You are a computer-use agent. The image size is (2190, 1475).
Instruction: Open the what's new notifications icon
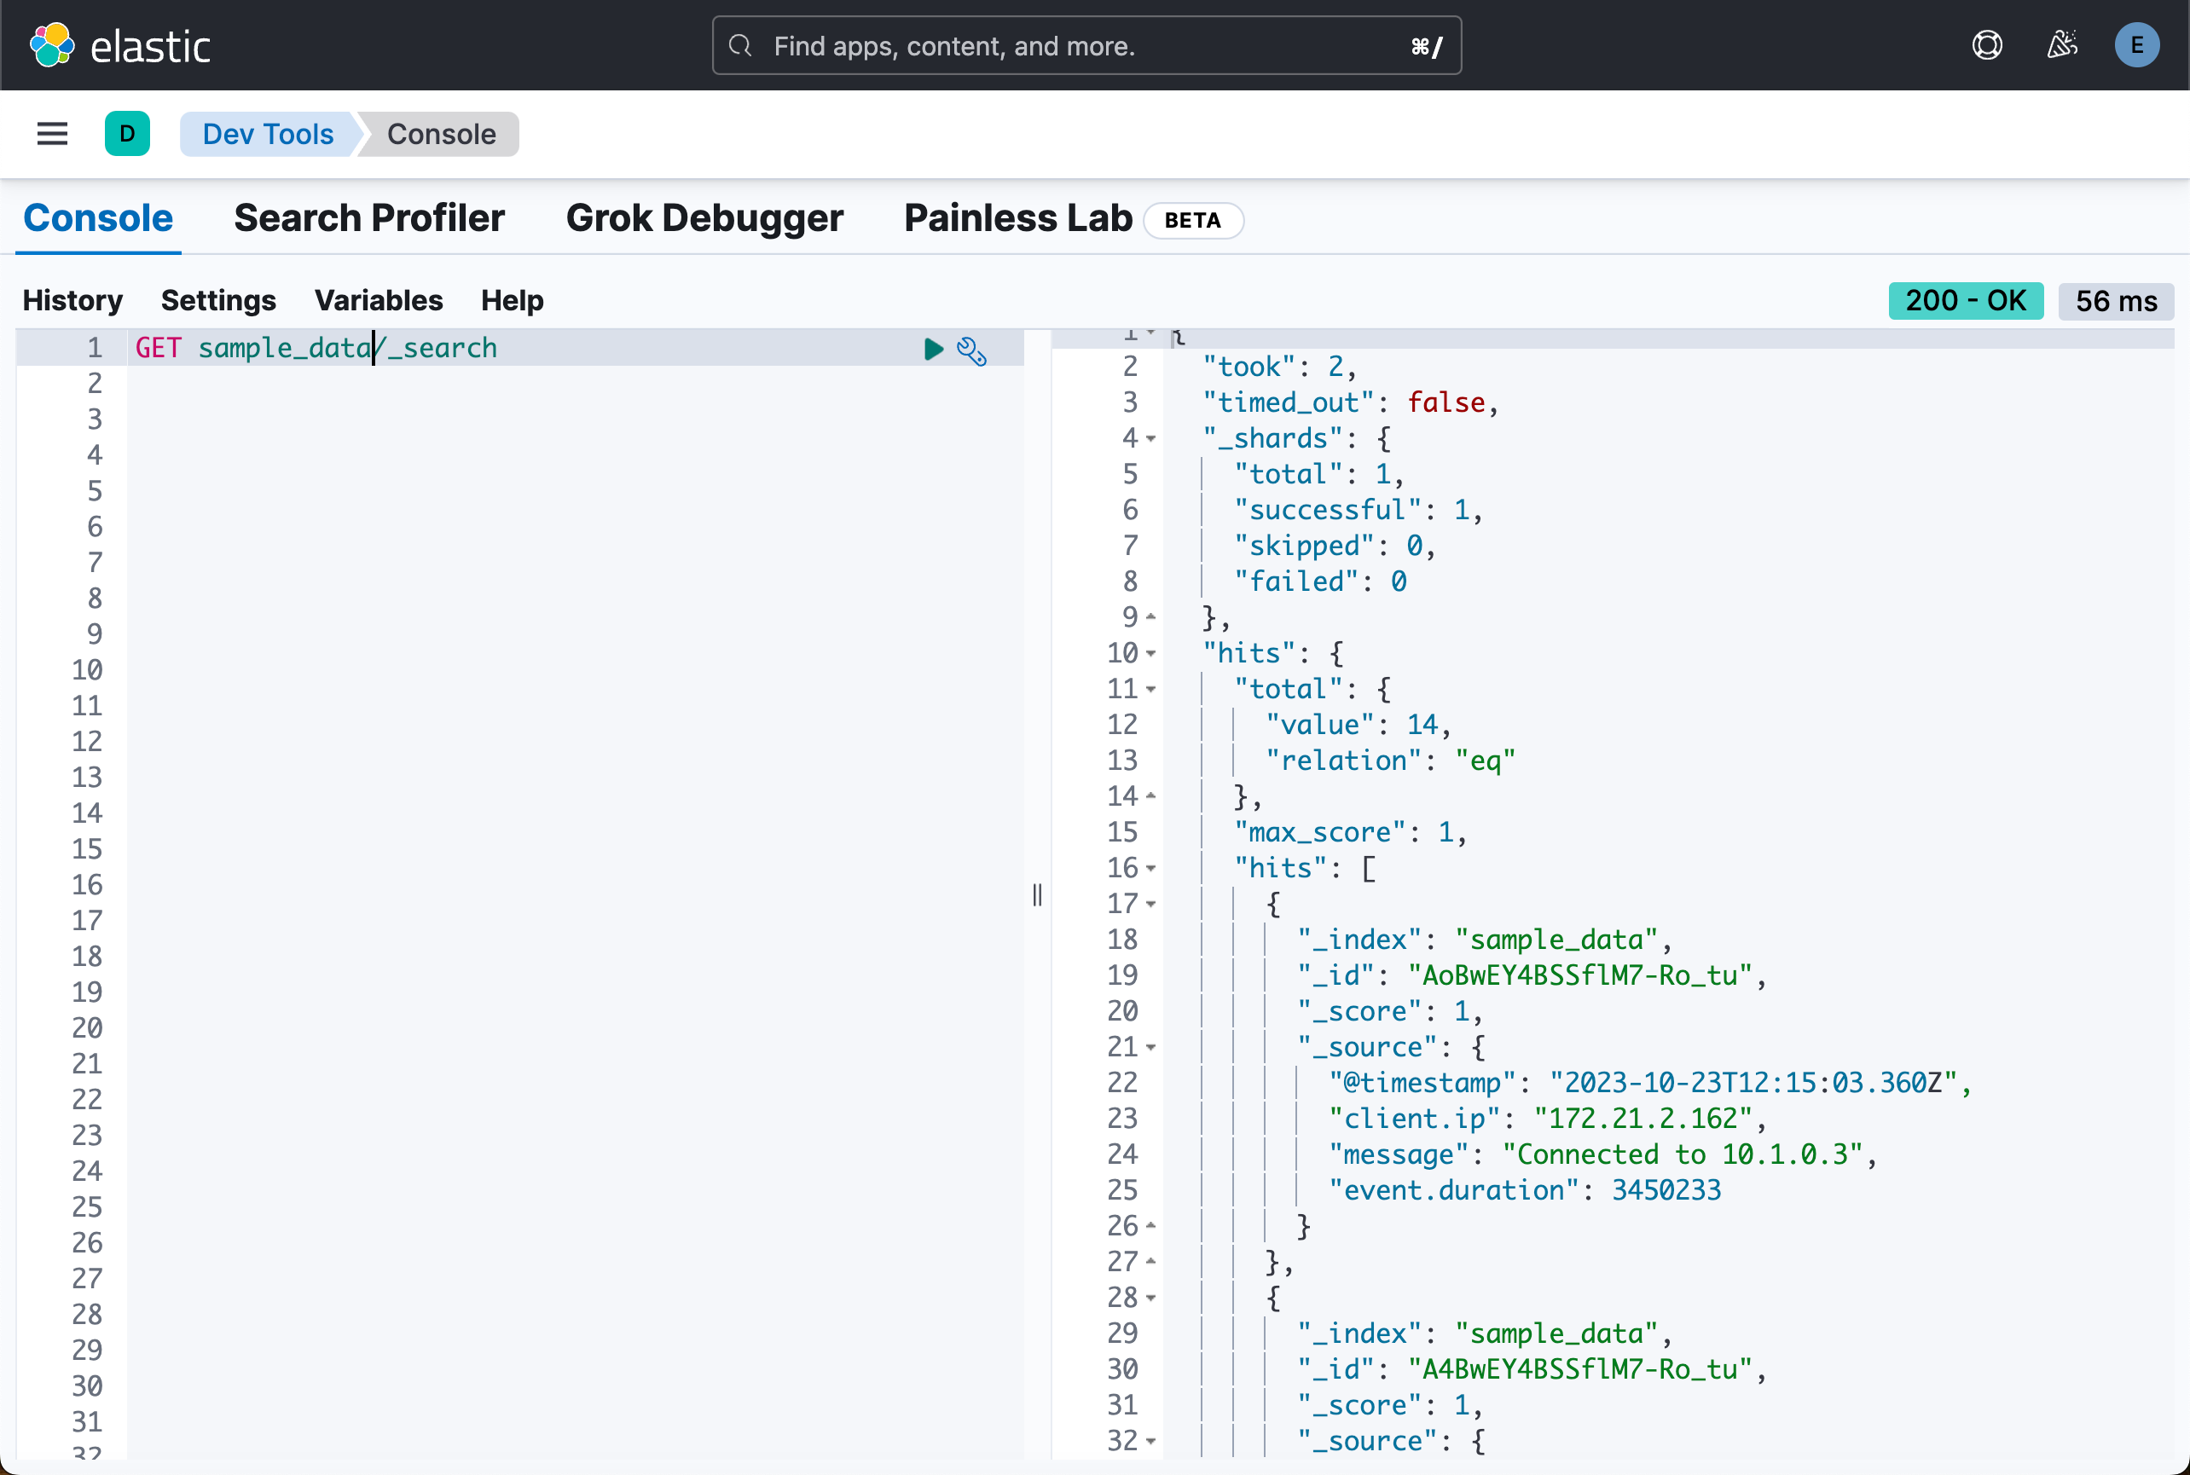pyautogui.click(x=2061, y=44)
